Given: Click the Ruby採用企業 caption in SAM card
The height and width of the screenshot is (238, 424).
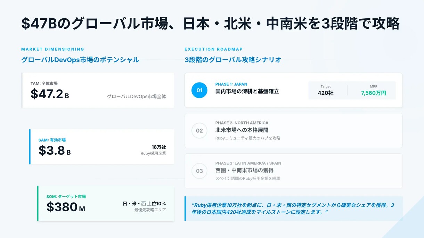Looking at the screenshot, I should point(153,153).
